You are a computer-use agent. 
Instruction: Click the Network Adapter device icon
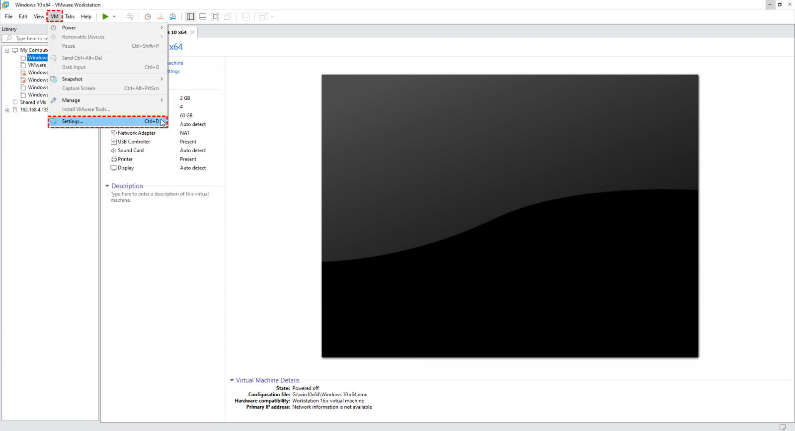[114, 133]
